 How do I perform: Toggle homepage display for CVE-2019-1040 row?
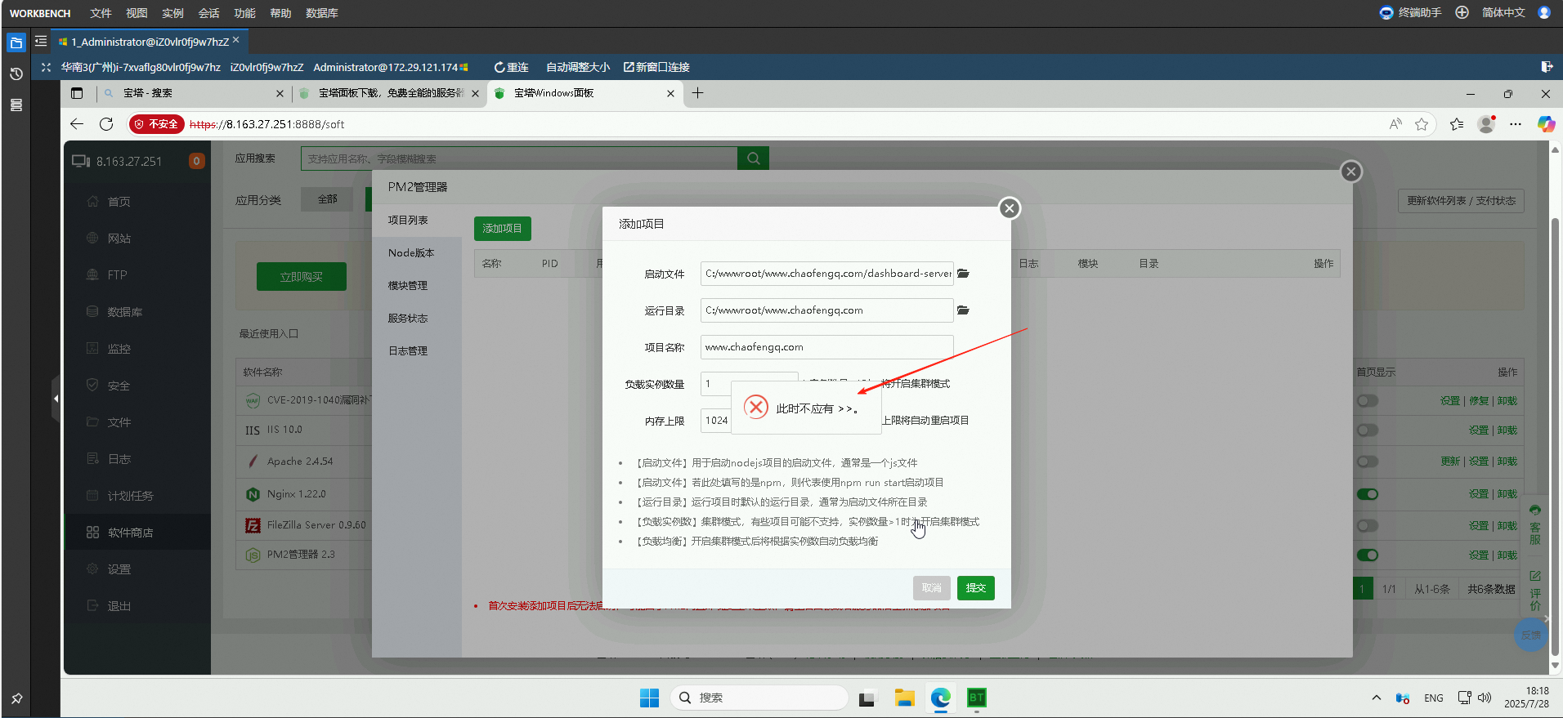tap(1368, 401)
